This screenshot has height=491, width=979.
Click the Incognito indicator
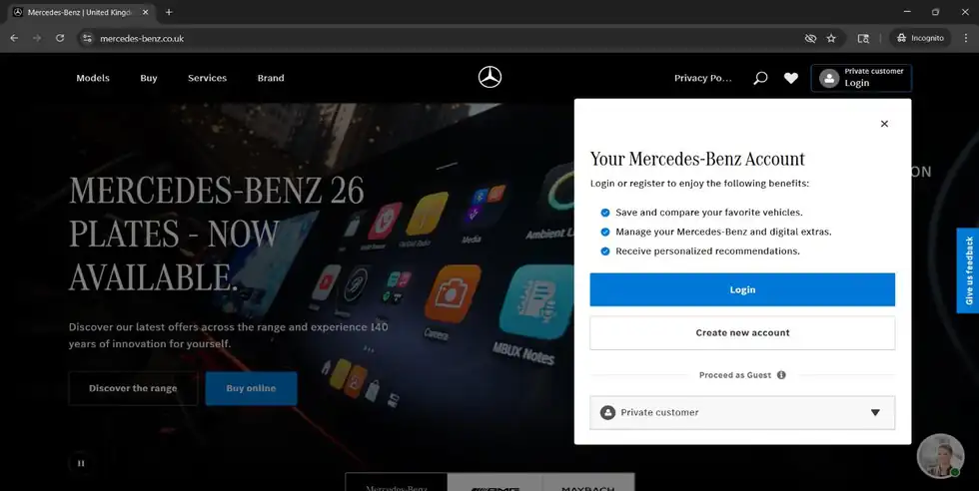(920, 38)
